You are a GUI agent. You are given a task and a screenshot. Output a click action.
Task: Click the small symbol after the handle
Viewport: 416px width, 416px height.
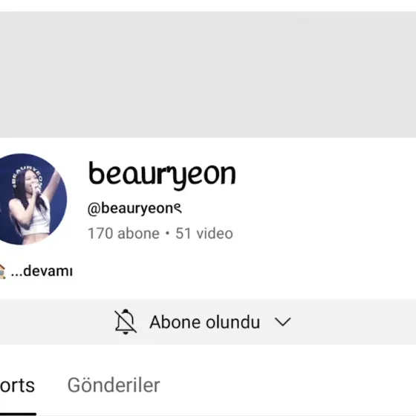click(178, 208)
